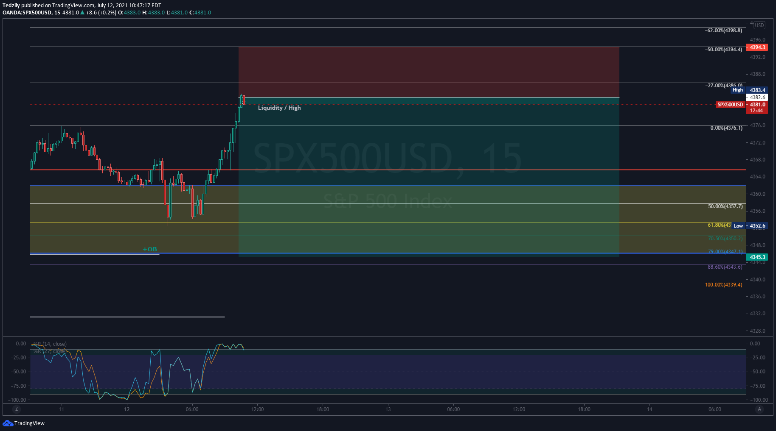Click the %R (27, close) indicator legend
This screenshot has height=431, width=776.
coord(49,351)
